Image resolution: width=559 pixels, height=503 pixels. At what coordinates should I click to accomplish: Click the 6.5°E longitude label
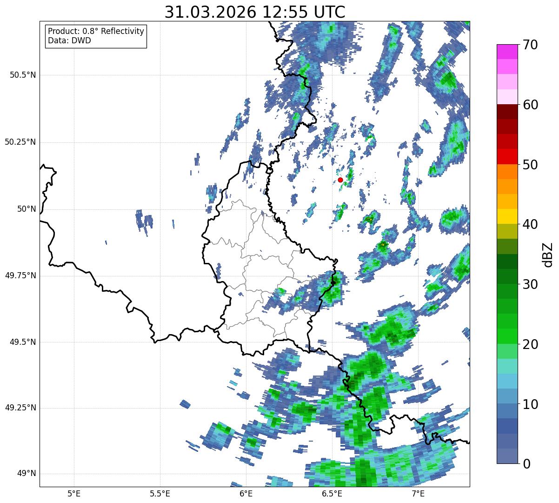[x=332, y=493]
